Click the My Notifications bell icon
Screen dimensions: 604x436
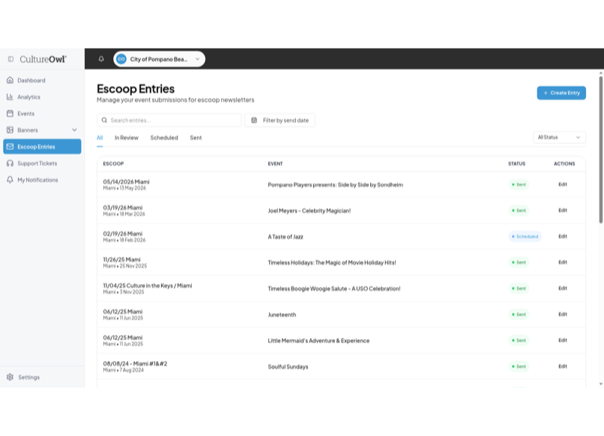tap(10, 180)
